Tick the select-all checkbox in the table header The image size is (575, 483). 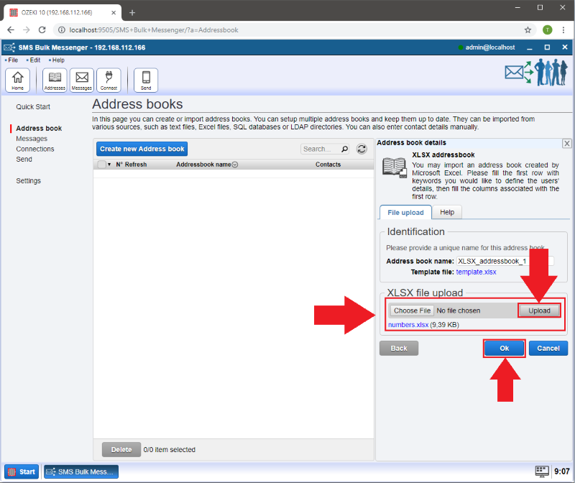[x=101, y=165]
